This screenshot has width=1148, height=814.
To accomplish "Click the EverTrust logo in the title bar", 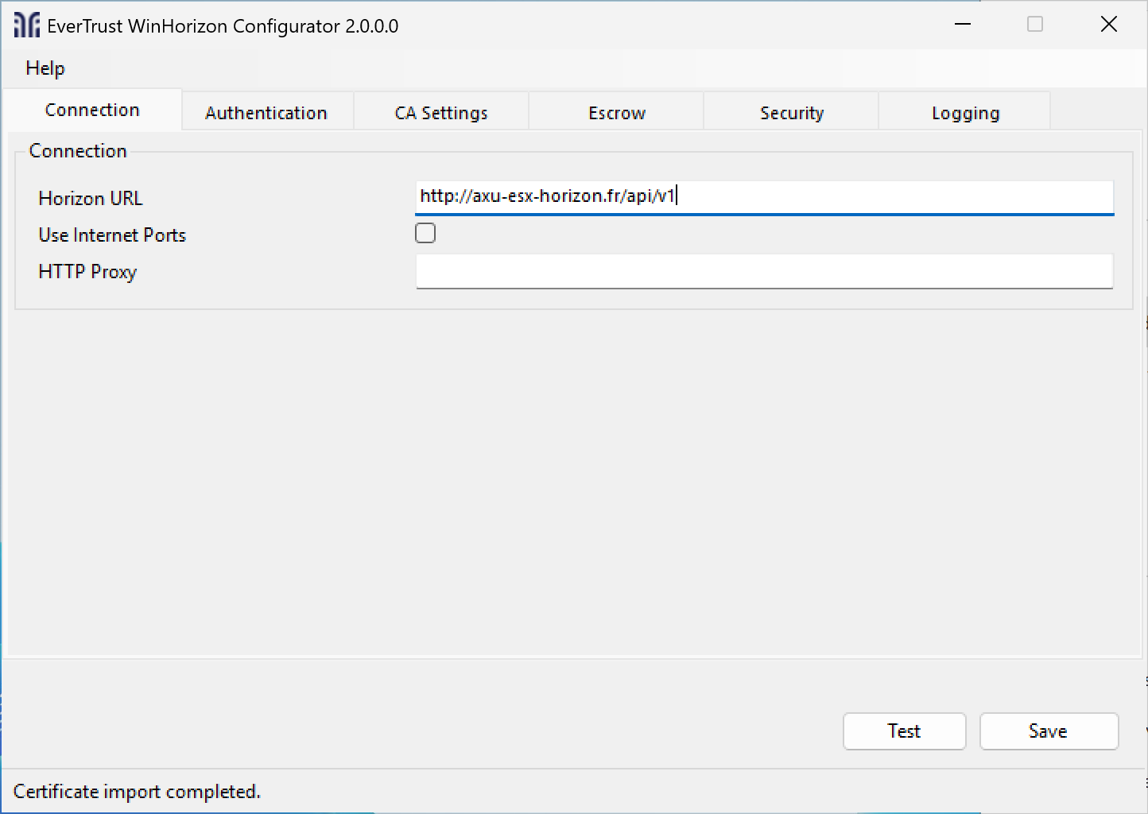I will (x=26, y=25).
